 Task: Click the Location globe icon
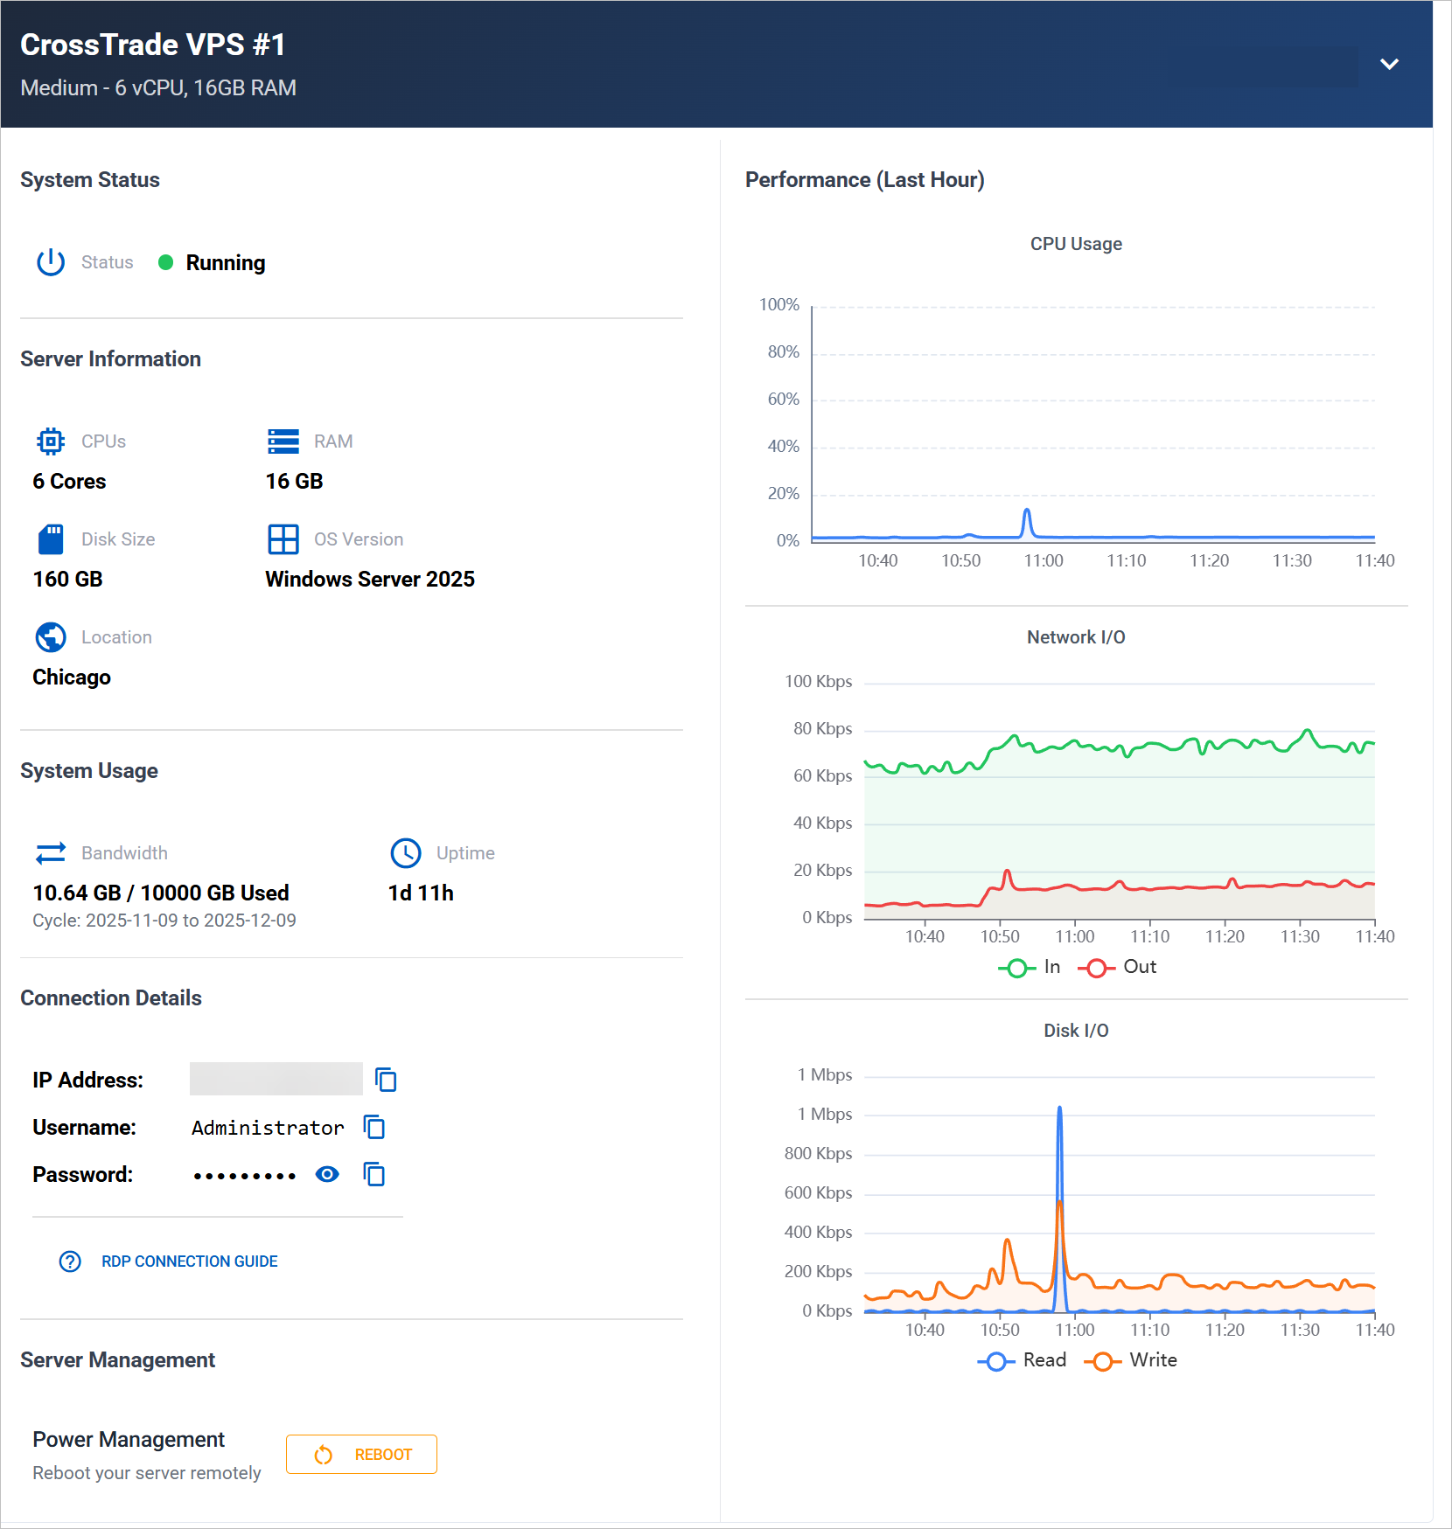coord(51,637)
